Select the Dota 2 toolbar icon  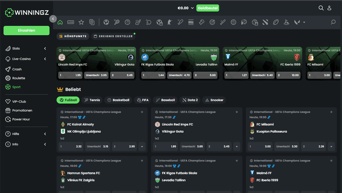tap(265, 22)
